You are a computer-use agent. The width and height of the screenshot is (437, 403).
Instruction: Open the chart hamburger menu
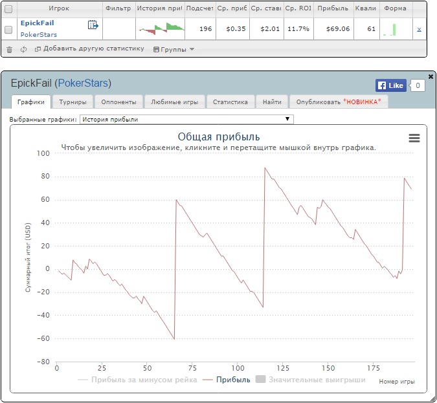(414, 138)
